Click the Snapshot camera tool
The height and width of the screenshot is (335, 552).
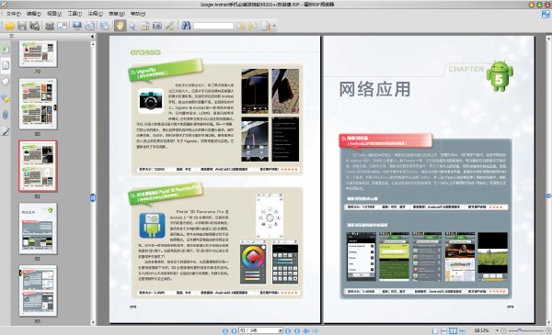[157, 26]
